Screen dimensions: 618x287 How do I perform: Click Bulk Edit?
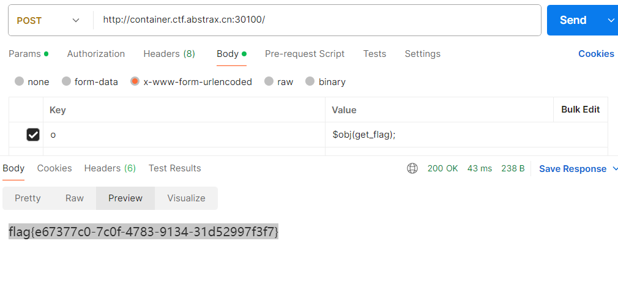coord(580,110)
